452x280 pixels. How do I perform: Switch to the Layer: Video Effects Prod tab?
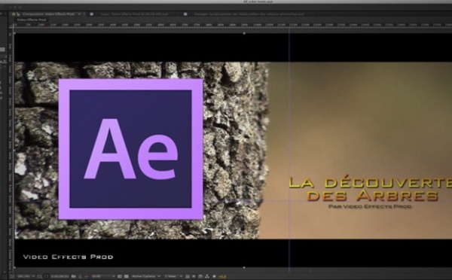tap(134, 14)
